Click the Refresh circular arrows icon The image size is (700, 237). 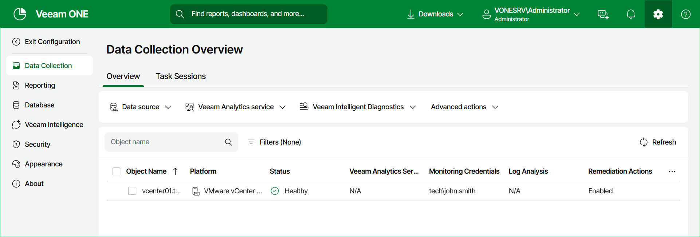(x=644, y=142)
